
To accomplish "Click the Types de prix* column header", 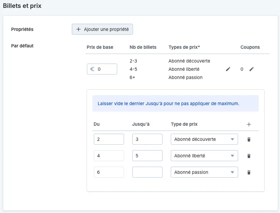I will (x=184, y=47).
